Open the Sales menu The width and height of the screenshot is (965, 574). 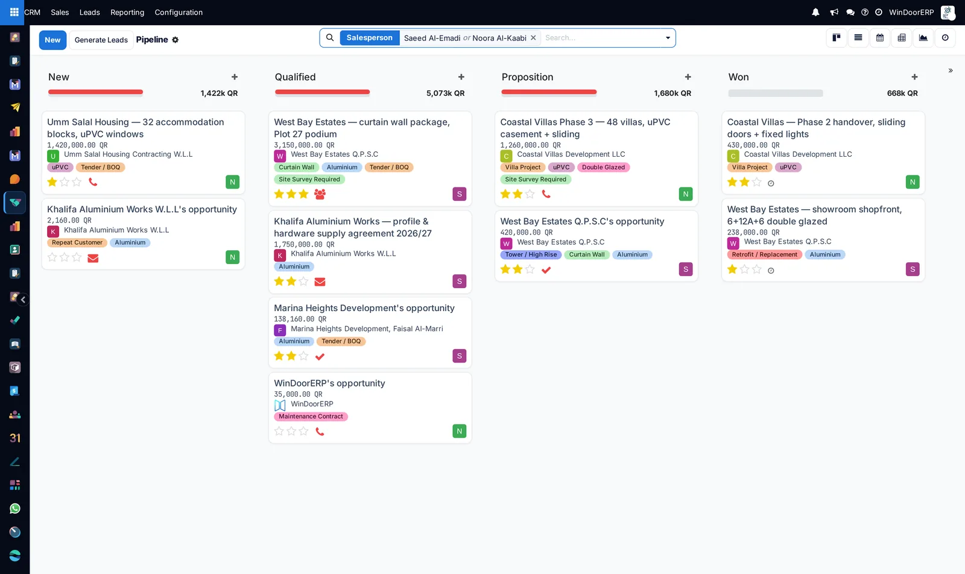coord(60,12)
